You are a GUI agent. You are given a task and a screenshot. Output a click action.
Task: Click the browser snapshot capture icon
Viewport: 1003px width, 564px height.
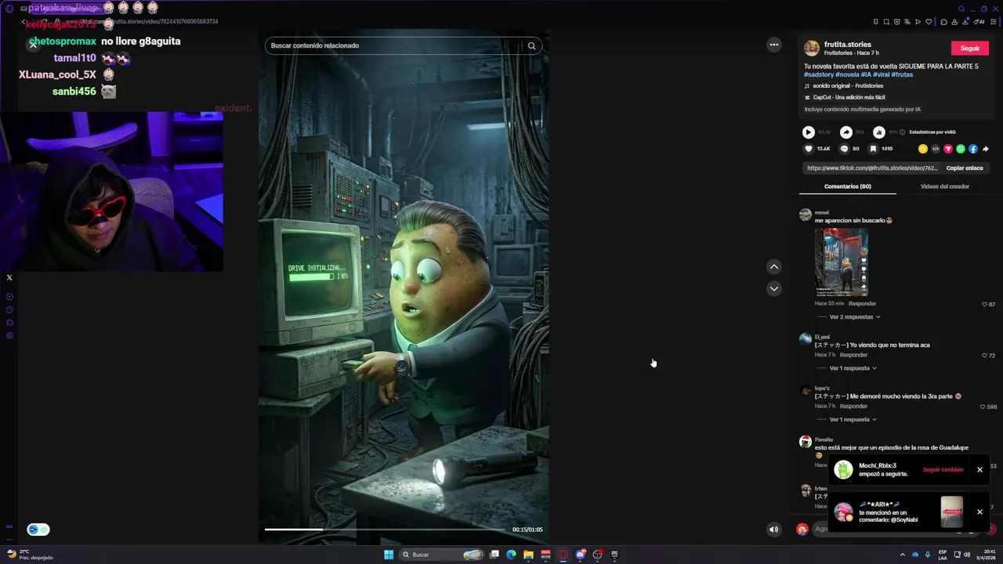click(886, 22)
